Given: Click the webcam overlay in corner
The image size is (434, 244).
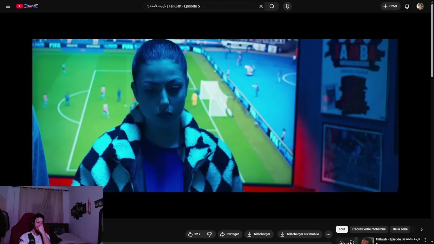Looking at the screenshot, I should [x=52, y=215].
